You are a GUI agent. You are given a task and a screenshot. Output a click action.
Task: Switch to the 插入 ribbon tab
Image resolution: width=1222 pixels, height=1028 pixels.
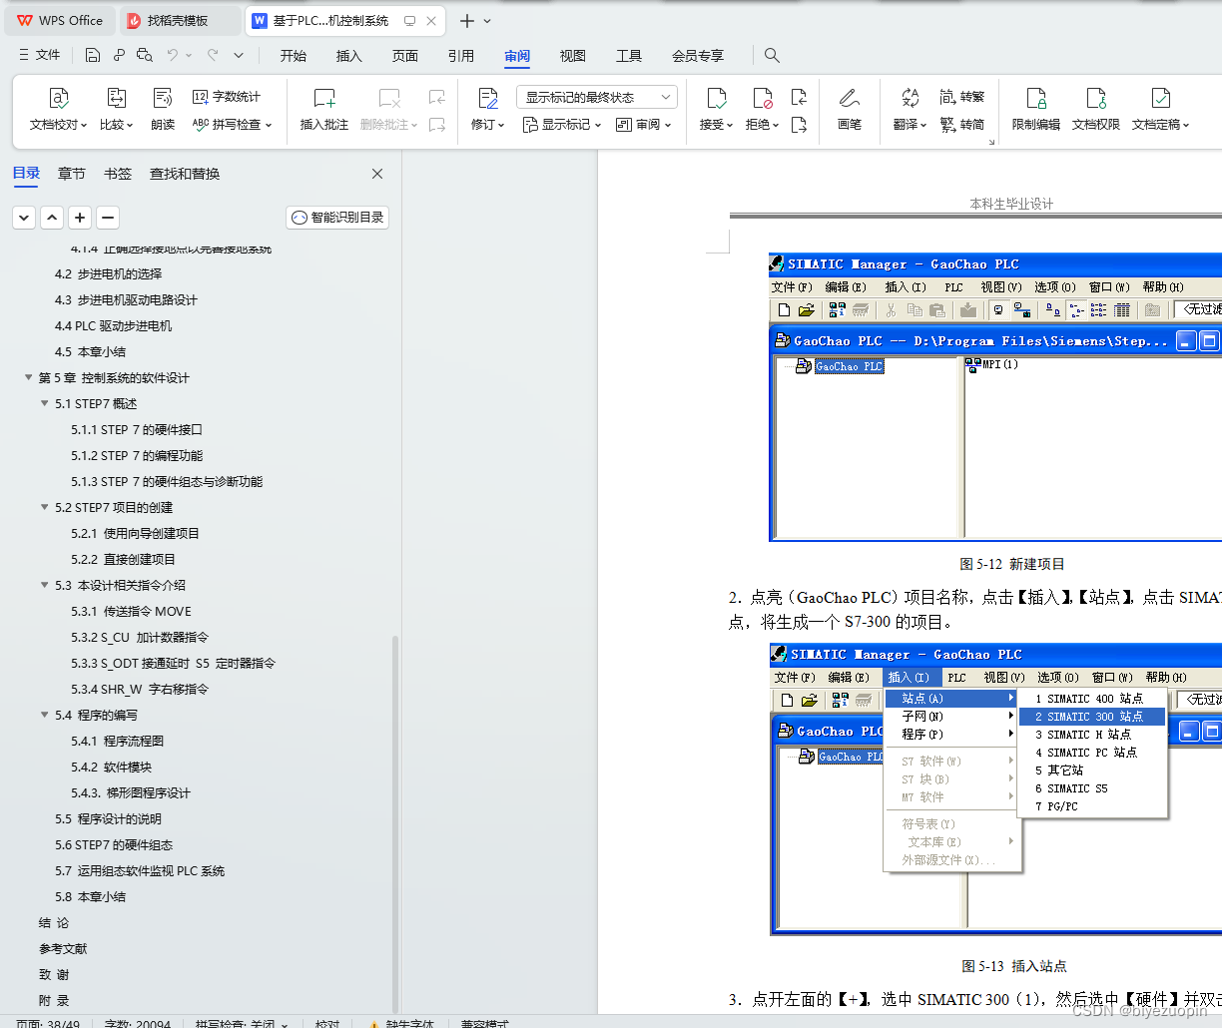pos(349,56)
